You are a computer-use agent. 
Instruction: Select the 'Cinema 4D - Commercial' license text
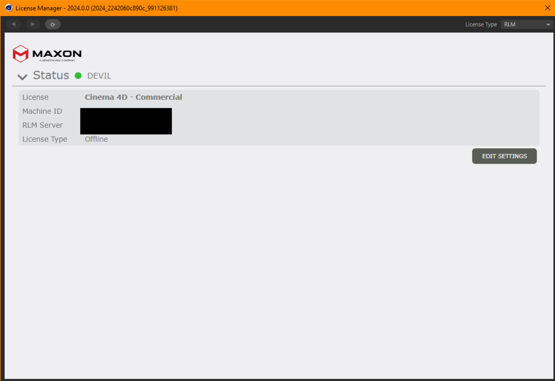click(x=134, y=97)
